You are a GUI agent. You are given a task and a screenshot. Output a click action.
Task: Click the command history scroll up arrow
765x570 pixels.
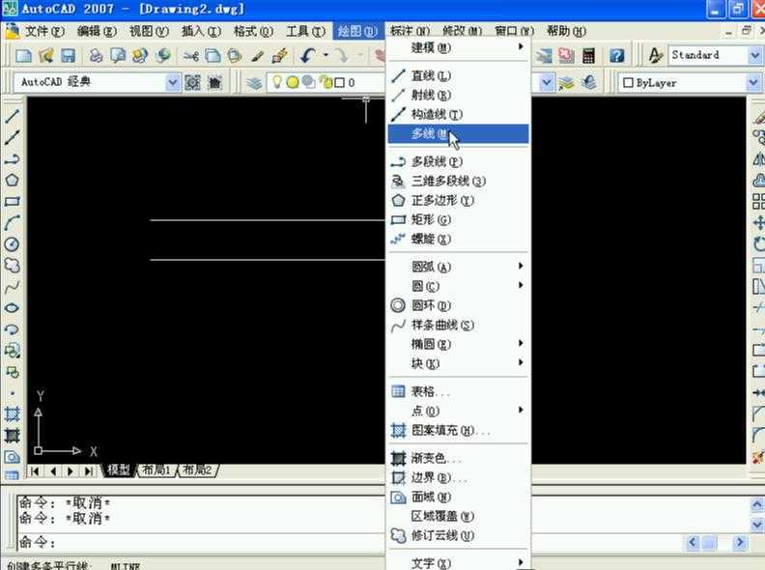click(x=756, y=504)
